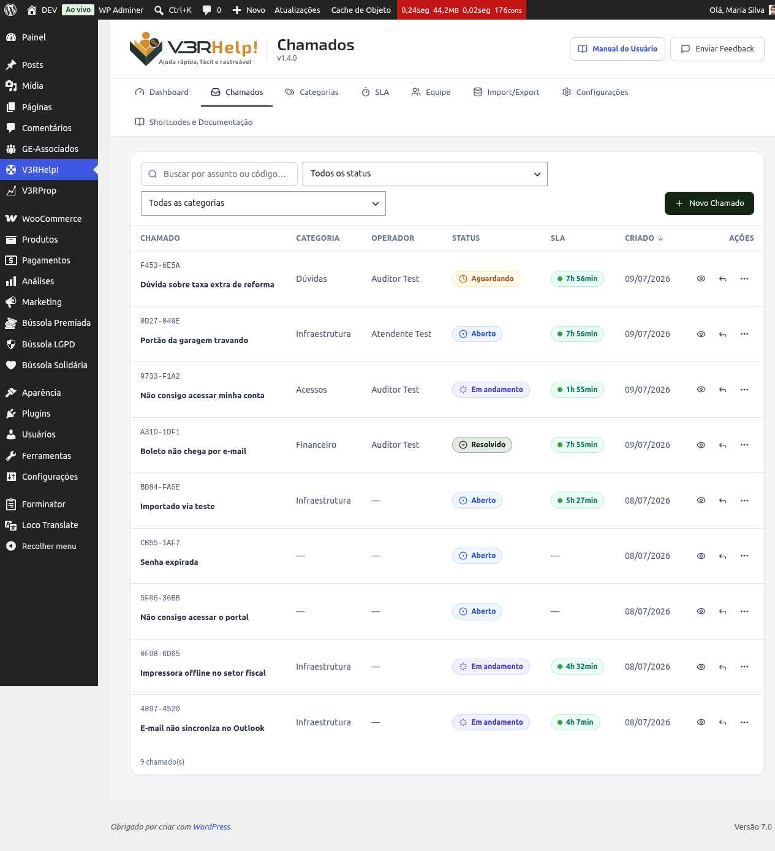Screen dimensions: 775x851
Task: Reply to ticket F453-6E5A using the arrow icon
Action: [722, 279]
